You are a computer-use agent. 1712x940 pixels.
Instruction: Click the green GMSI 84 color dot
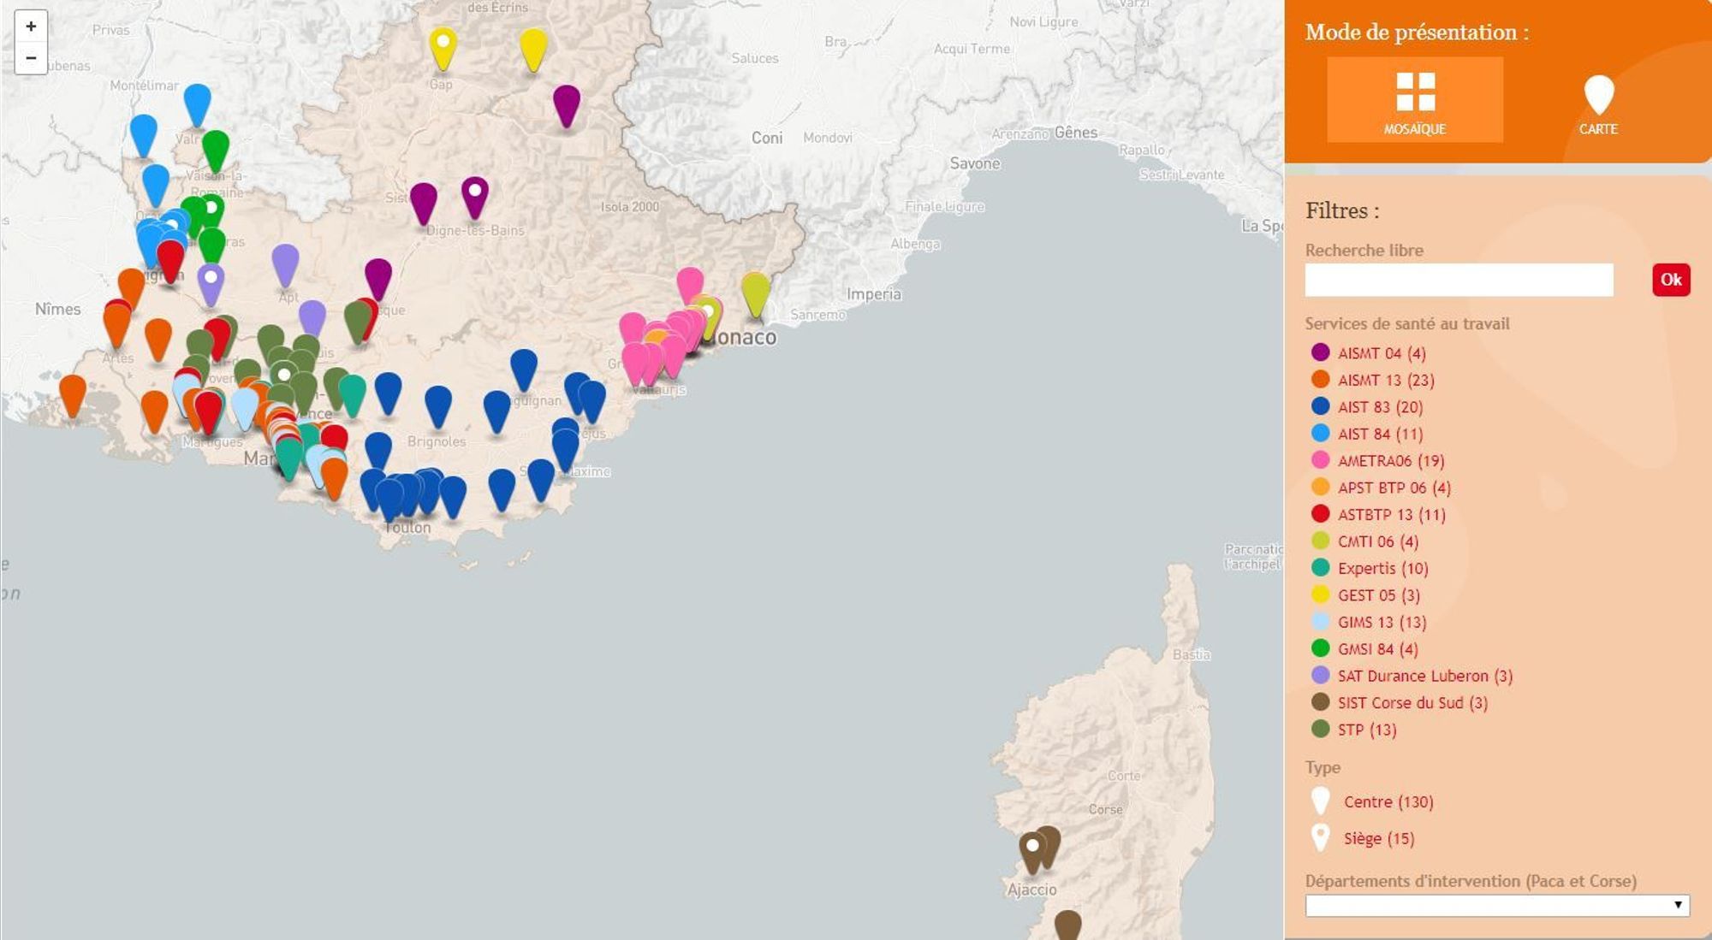(x=1320, y=648)
